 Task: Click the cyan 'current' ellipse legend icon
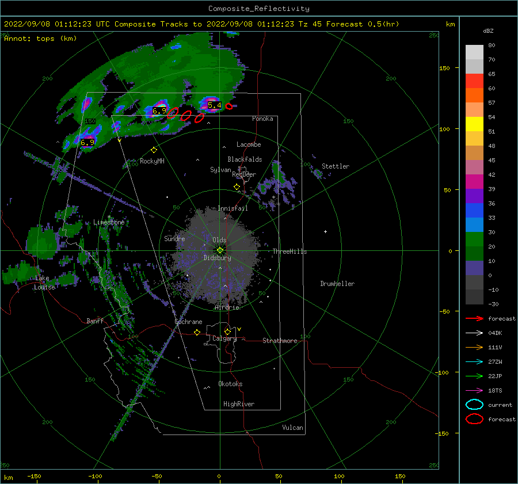pyautogui.click(x=474, y=405)
